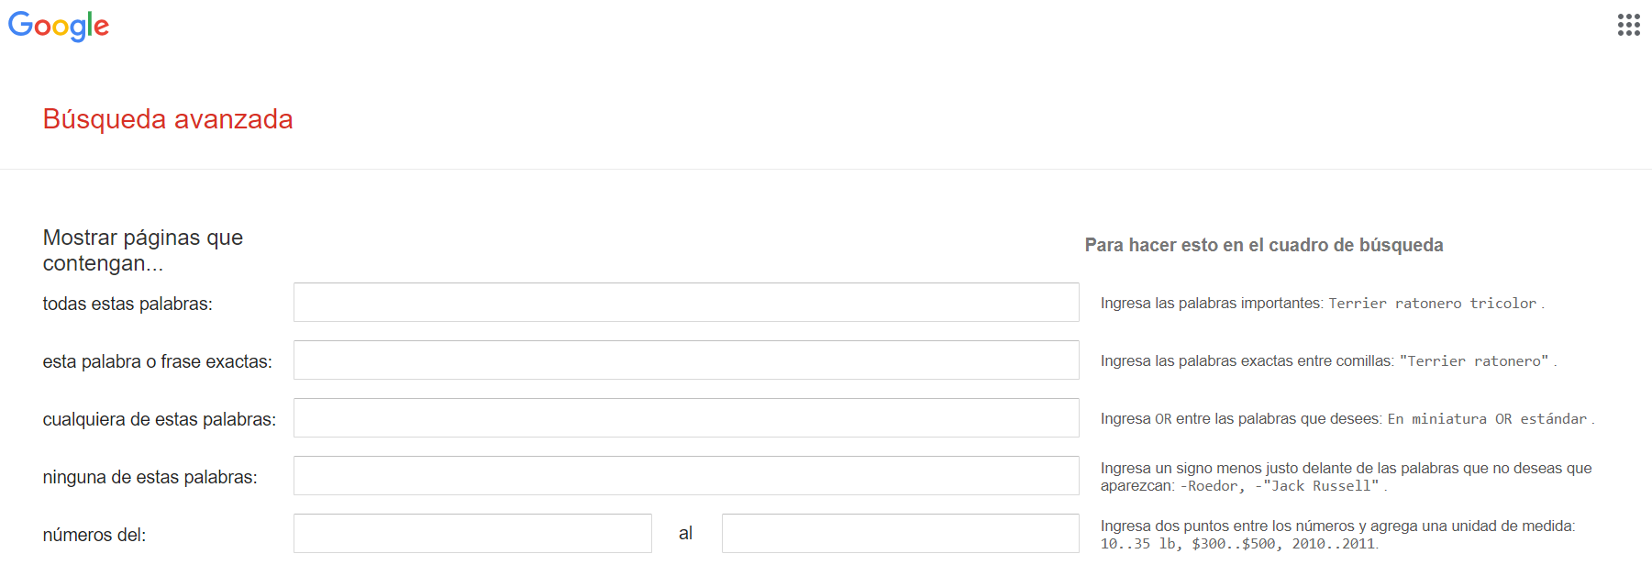Click the 'Mostrar páginas que contengan...' heading

click(142, 250)
